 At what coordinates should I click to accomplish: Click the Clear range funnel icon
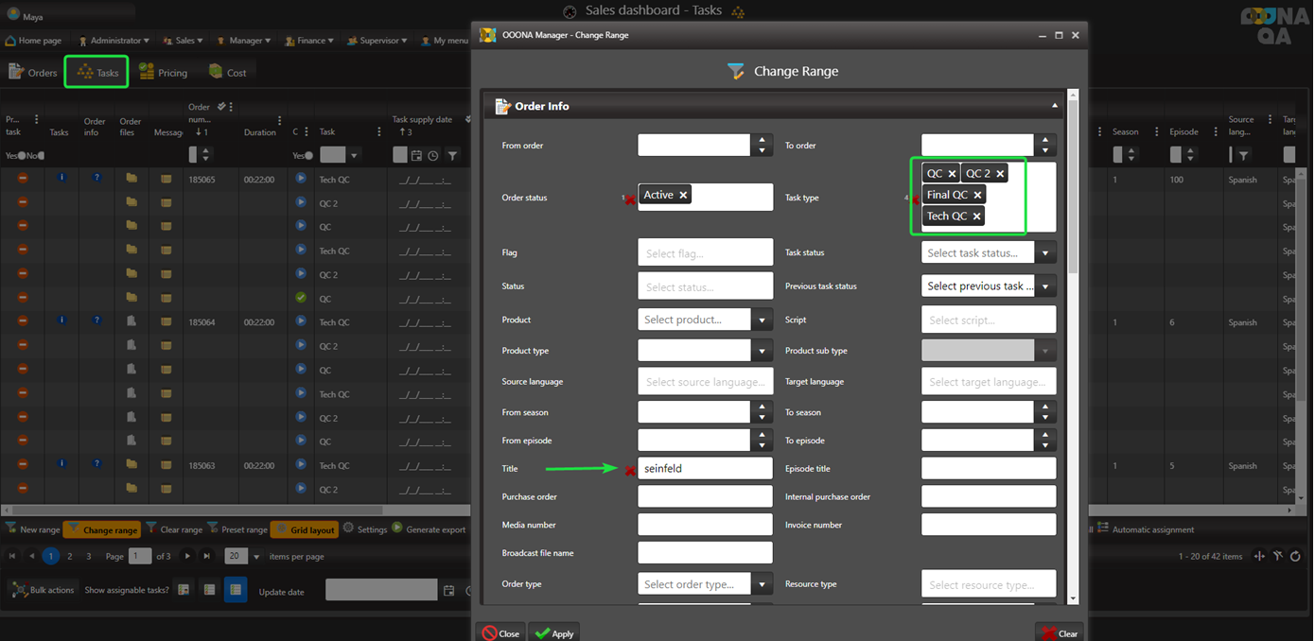(x=151, y=528)
